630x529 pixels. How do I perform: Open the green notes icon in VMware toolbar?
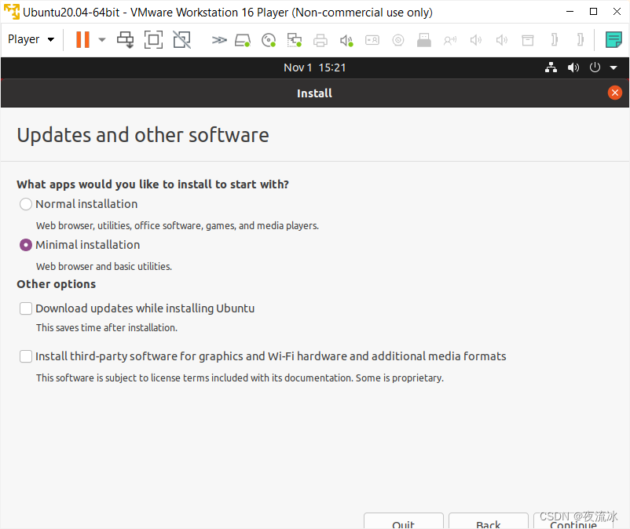[x=614, y=40]
